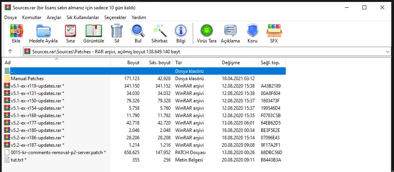Click the WinRAR icon in title bar
The height and width of the screenshot is (172, 394).
(x=7, y=7)
